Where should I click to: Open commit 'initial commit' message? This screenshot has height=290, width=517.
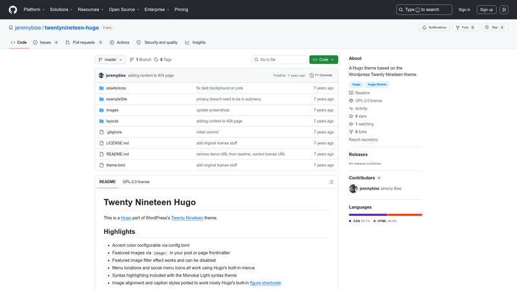point(207,132)
